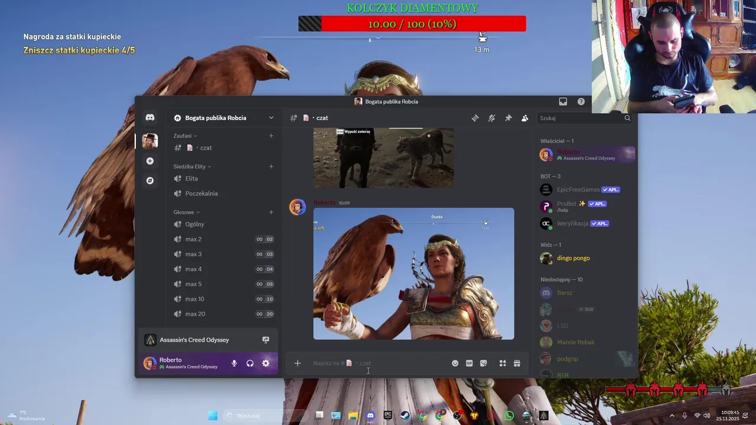Open the Threads icon in the channel header
This screenshot has height=425, width=756.
pyautogui.click(x=475, y=118)
